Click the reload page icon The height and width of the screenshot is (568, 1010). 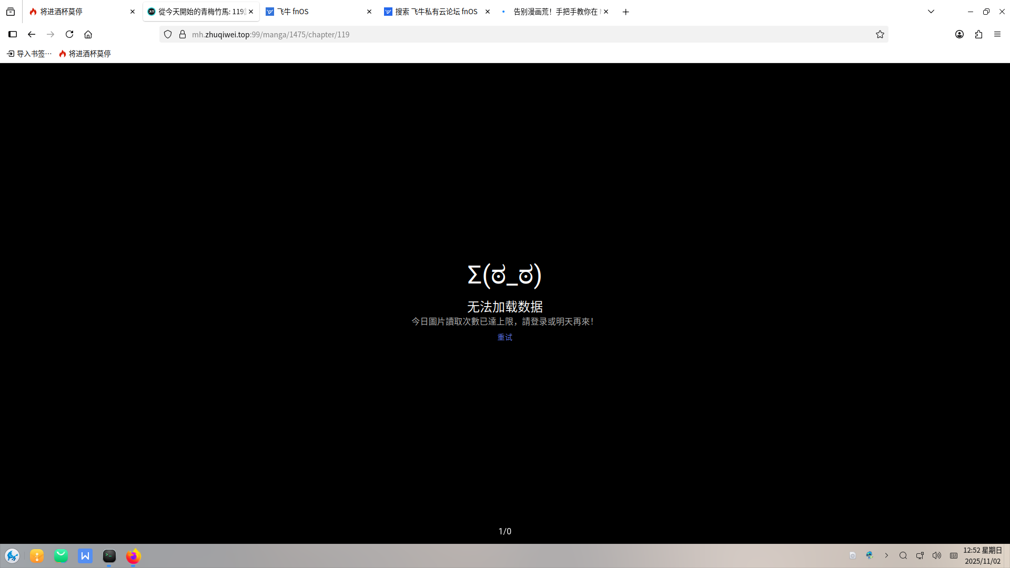pyautogui.click(x=69, y=34)
